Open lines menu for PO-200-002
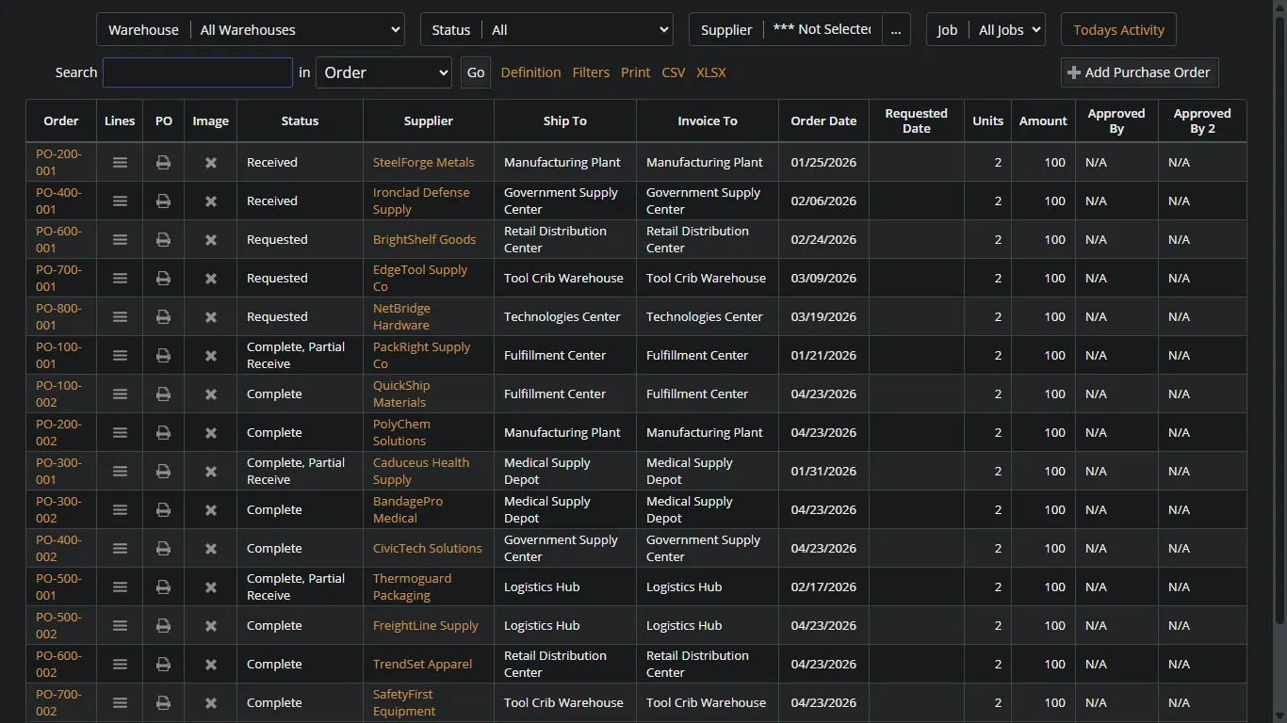This screenshot has height=723, width=1287. point(120,433)
